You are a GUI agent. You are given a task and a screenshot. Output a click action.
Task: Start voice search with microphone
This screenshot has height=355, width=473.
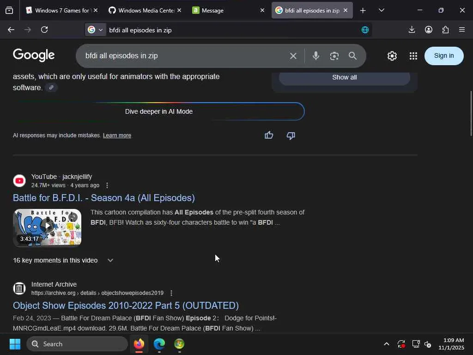[x=316, y=56]
